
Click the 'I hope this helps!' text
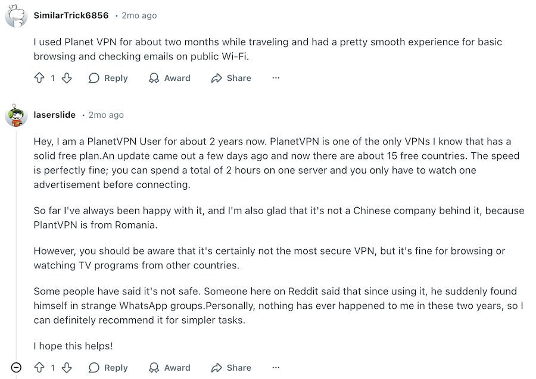[x=73, y=346]
